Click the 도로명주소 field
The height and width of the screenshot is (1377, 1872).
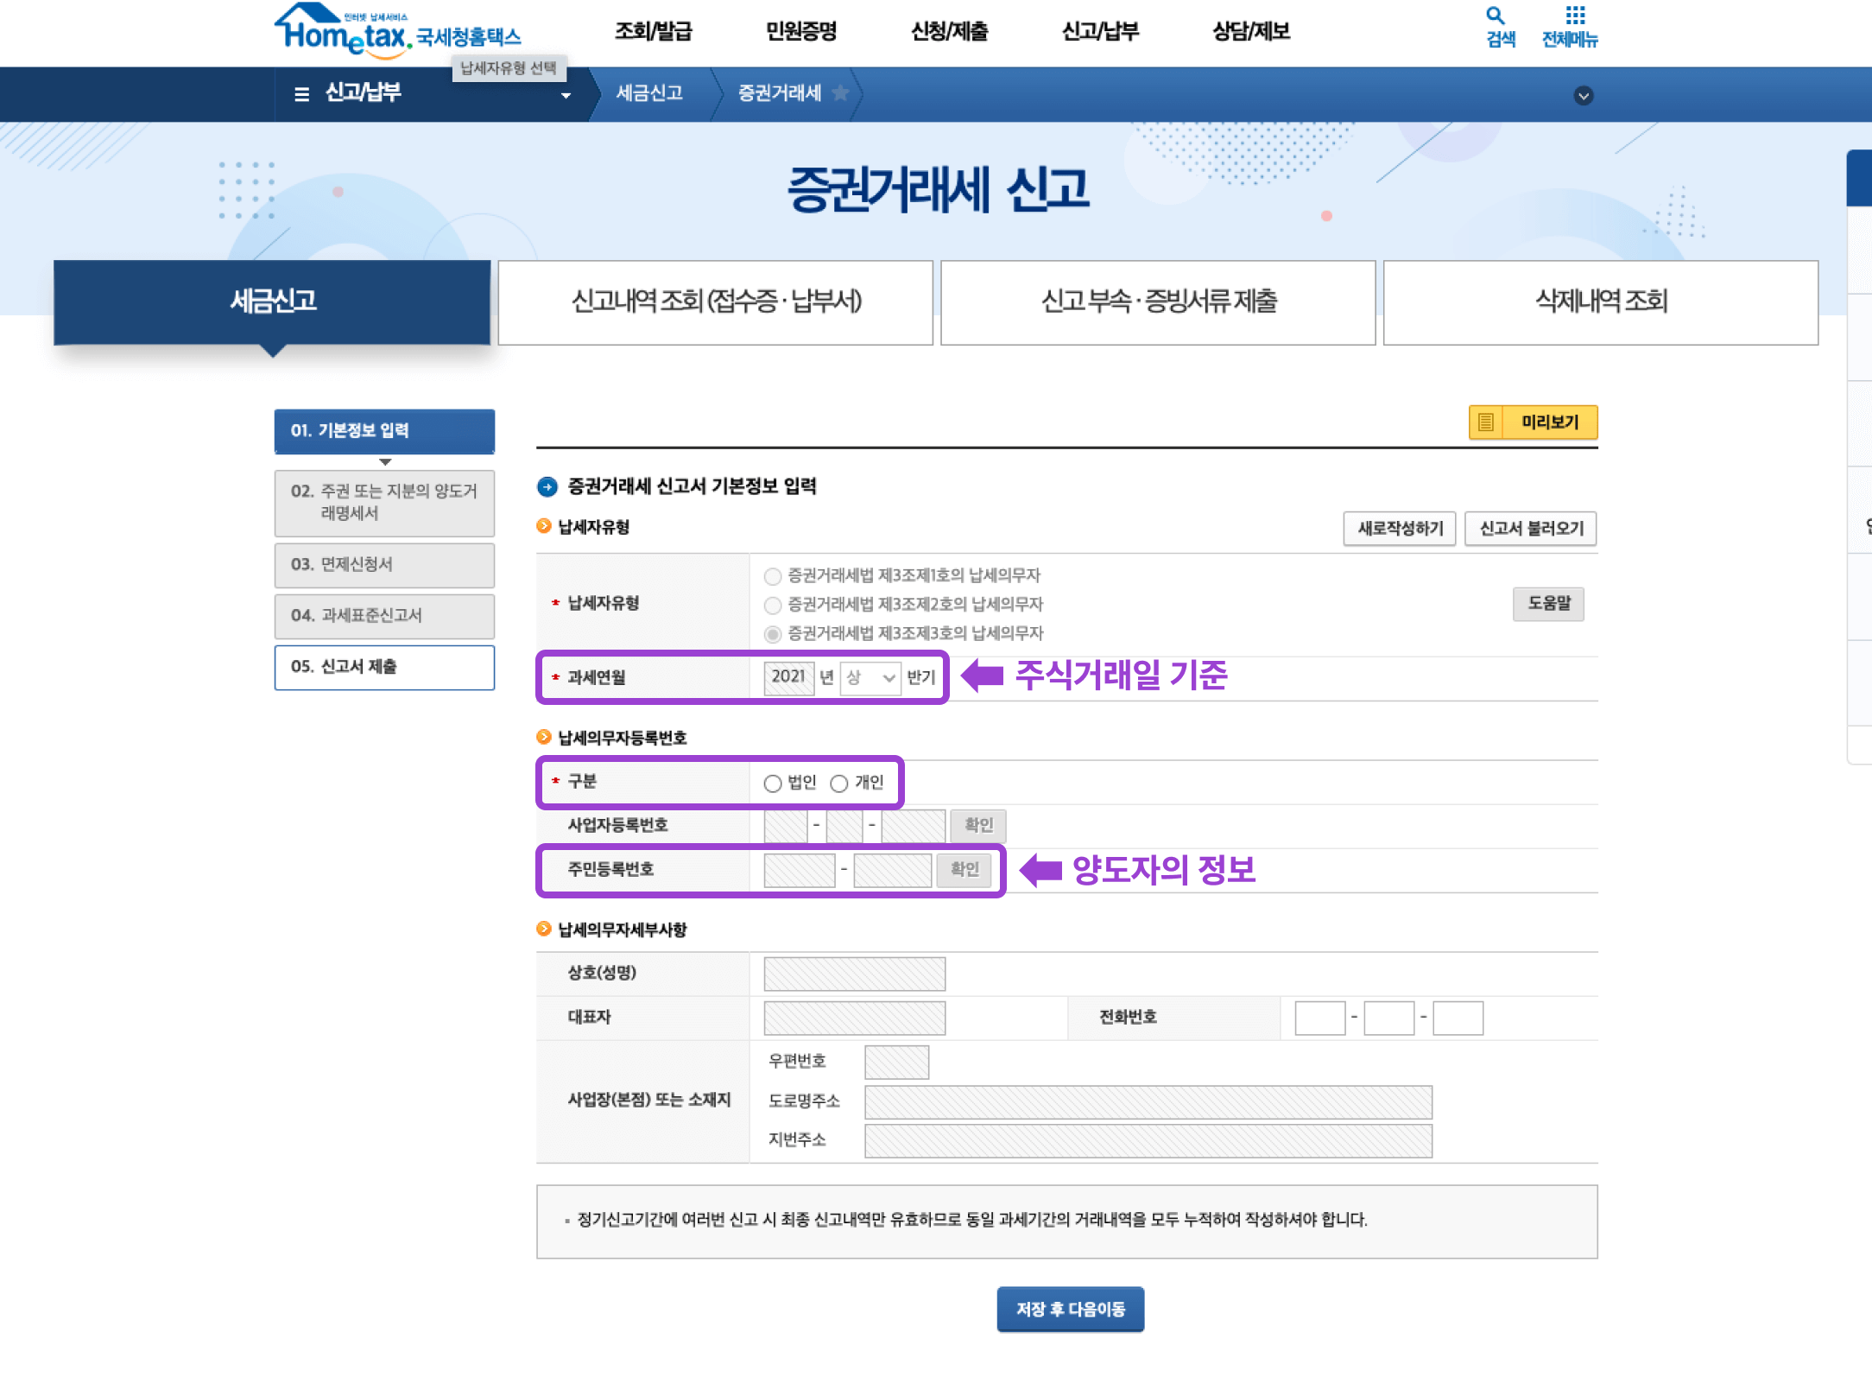pyautogui.click(x=1148, y=1102)
